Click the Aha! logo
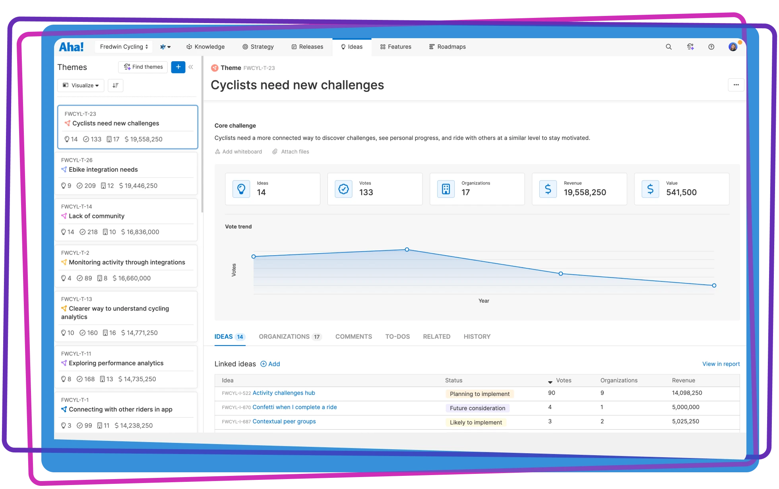The width and height of the screenshot is (779, 489). (71, 47)
